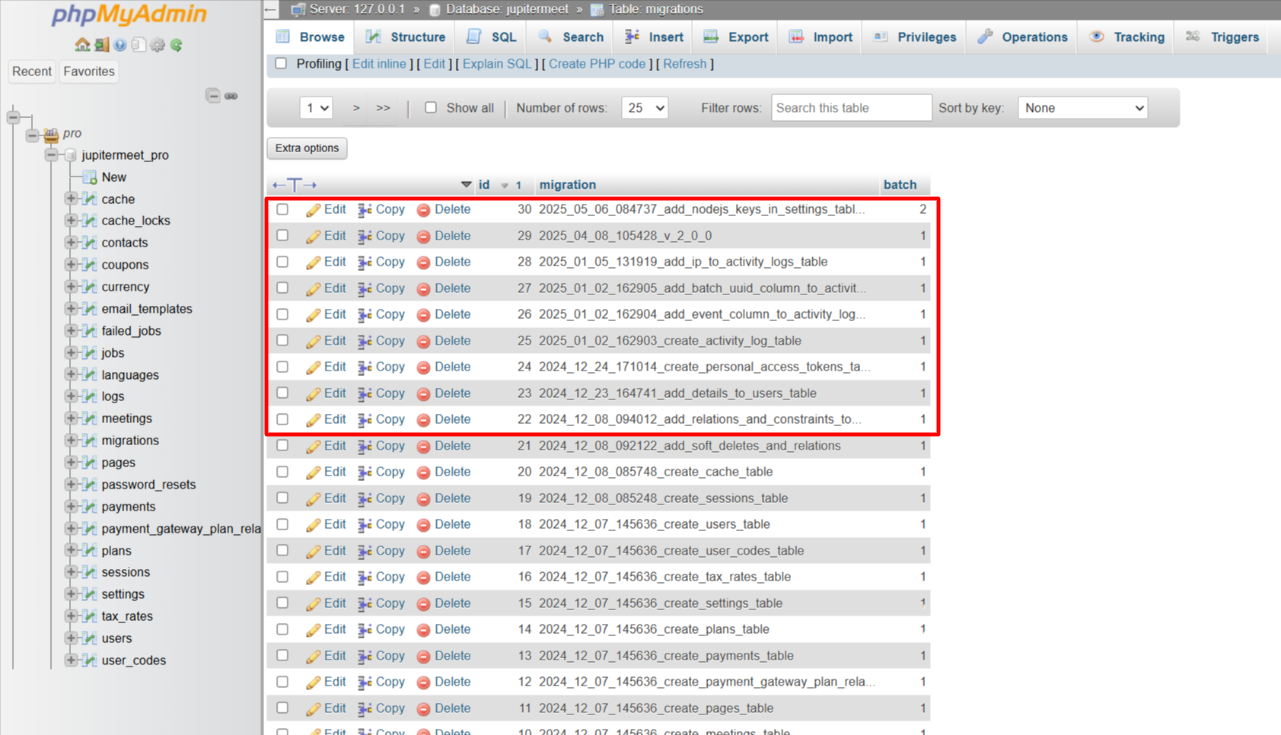Select the checkbox for migration row 29
1281x735 pixels.
click(x=282, y=236)
